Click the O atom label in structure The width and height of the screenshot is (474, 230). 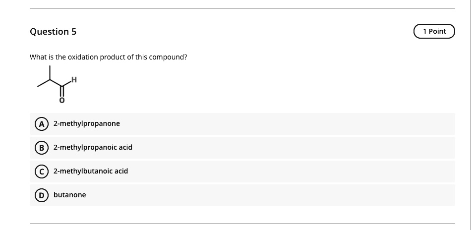click(62, 101)
